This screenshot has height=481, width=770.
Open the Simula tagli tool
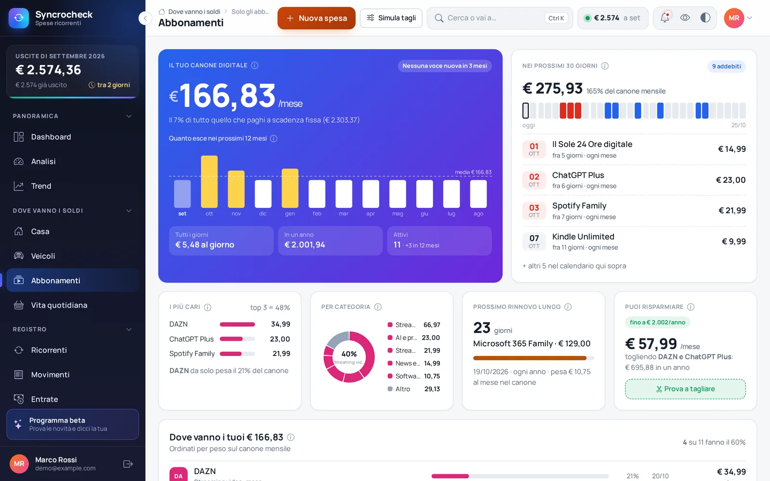(x=391, y=18)
